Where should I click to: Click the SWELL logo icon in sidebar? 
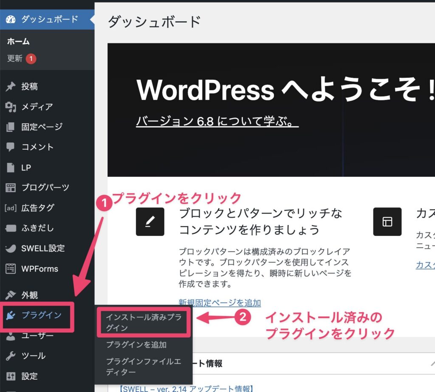click(11, 248)
